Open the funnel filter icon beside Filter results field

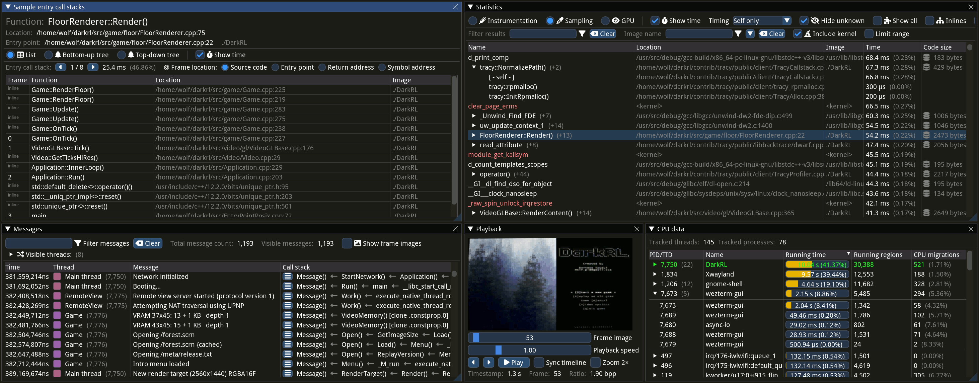pos(583,33)
